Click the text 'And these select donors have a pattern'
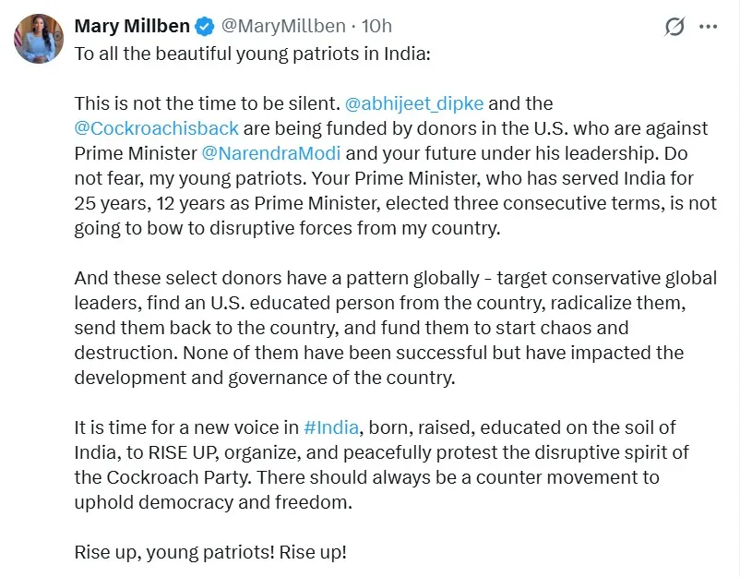Viewport: 740px width, 577px height. pos(242,278)
